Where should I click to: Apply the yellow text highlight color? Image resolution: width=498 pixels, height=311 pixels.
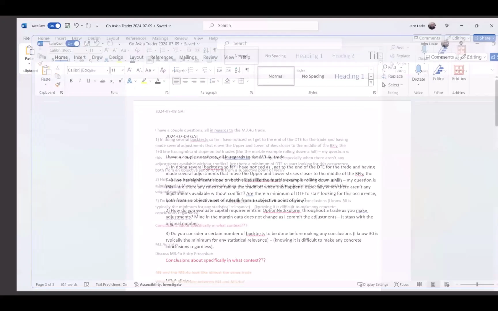click(144, 81)
